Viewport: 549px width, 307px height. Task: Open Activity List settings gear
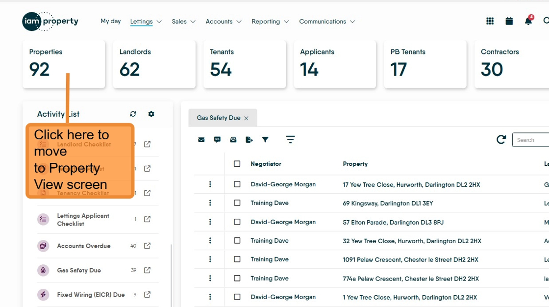(151, 114)
